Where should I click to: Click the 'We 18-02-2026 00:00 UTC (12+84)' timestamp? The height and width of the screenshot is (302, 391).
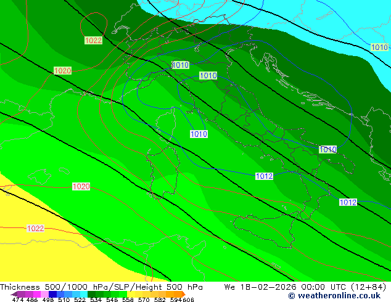[x=305, y=287]
